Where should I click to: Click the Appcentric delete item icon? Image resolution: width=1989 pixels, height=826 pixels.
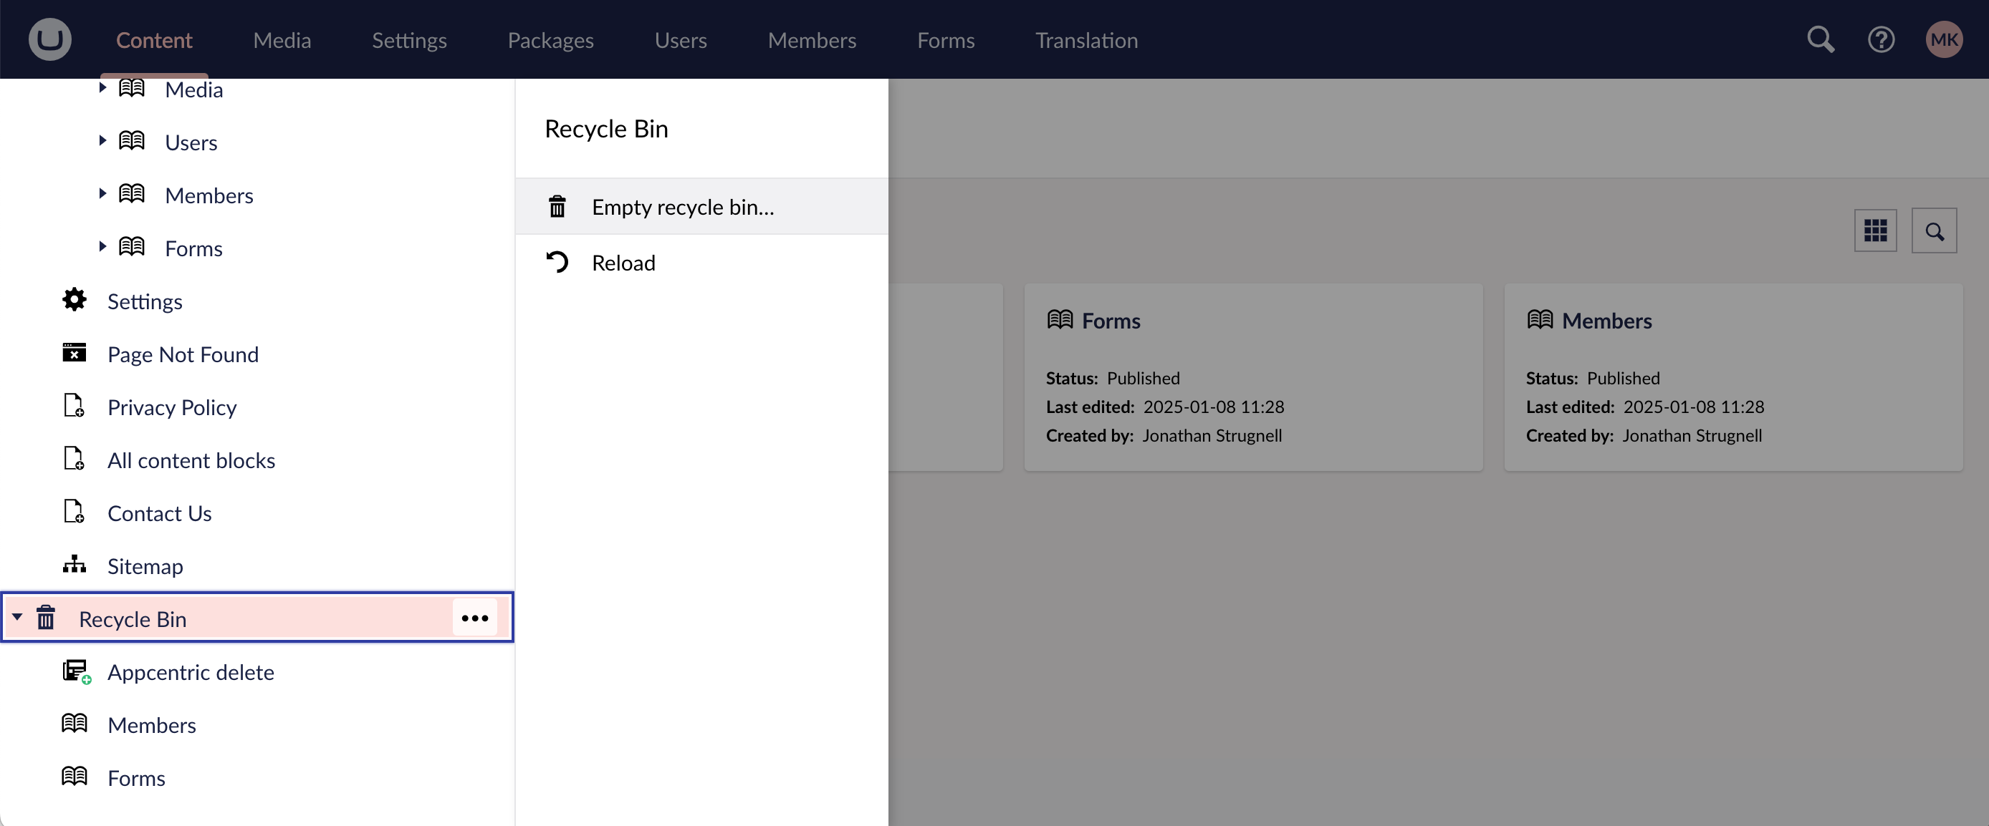[77, 672]
